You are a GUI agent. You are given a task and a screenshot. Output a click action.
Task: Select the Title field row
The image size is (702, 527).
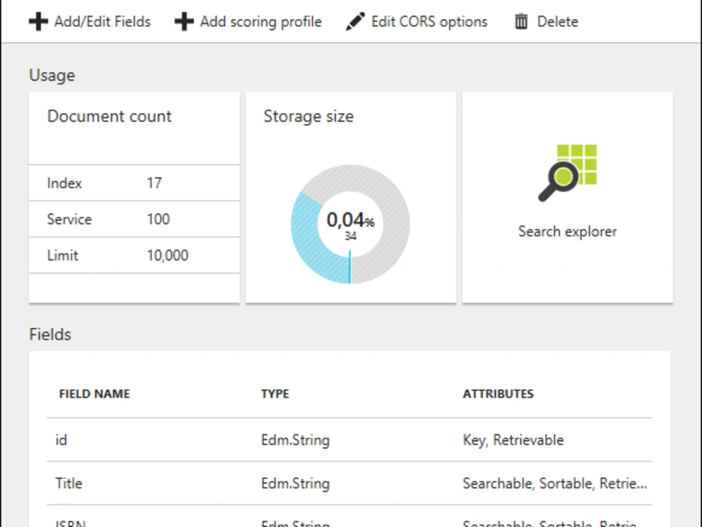[x=350, y=483]
